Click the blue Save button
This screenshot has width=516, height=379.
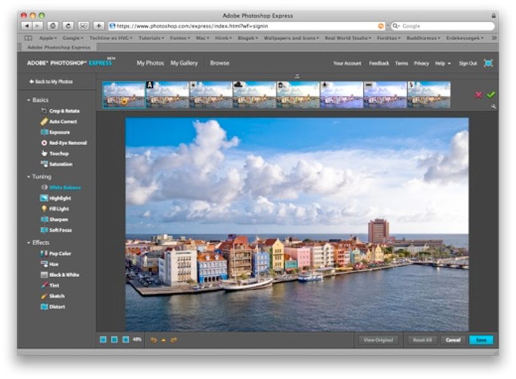click(481, 340)
